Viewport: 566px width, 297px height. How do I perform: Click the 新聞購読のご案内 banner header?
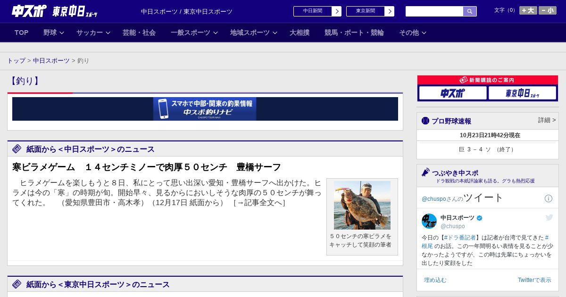[x=488, y=80]
